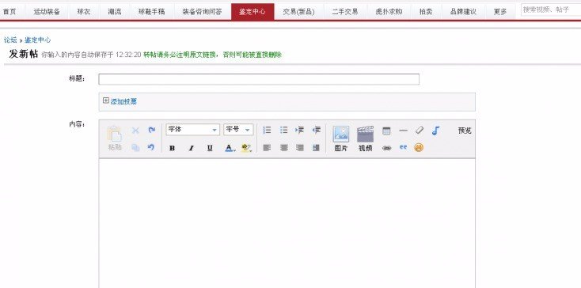Screen dimensions: 581x288
Task: Center align the text
Action: click(x=284, y=148)
